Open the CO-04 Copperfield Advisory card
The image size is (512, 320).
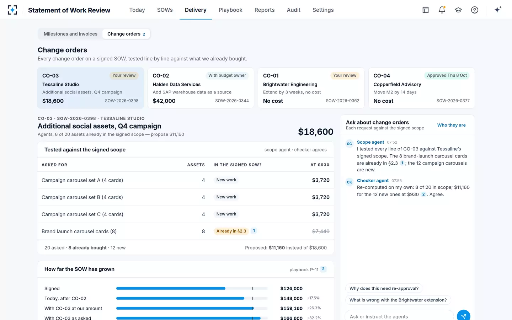click(422, 88)
